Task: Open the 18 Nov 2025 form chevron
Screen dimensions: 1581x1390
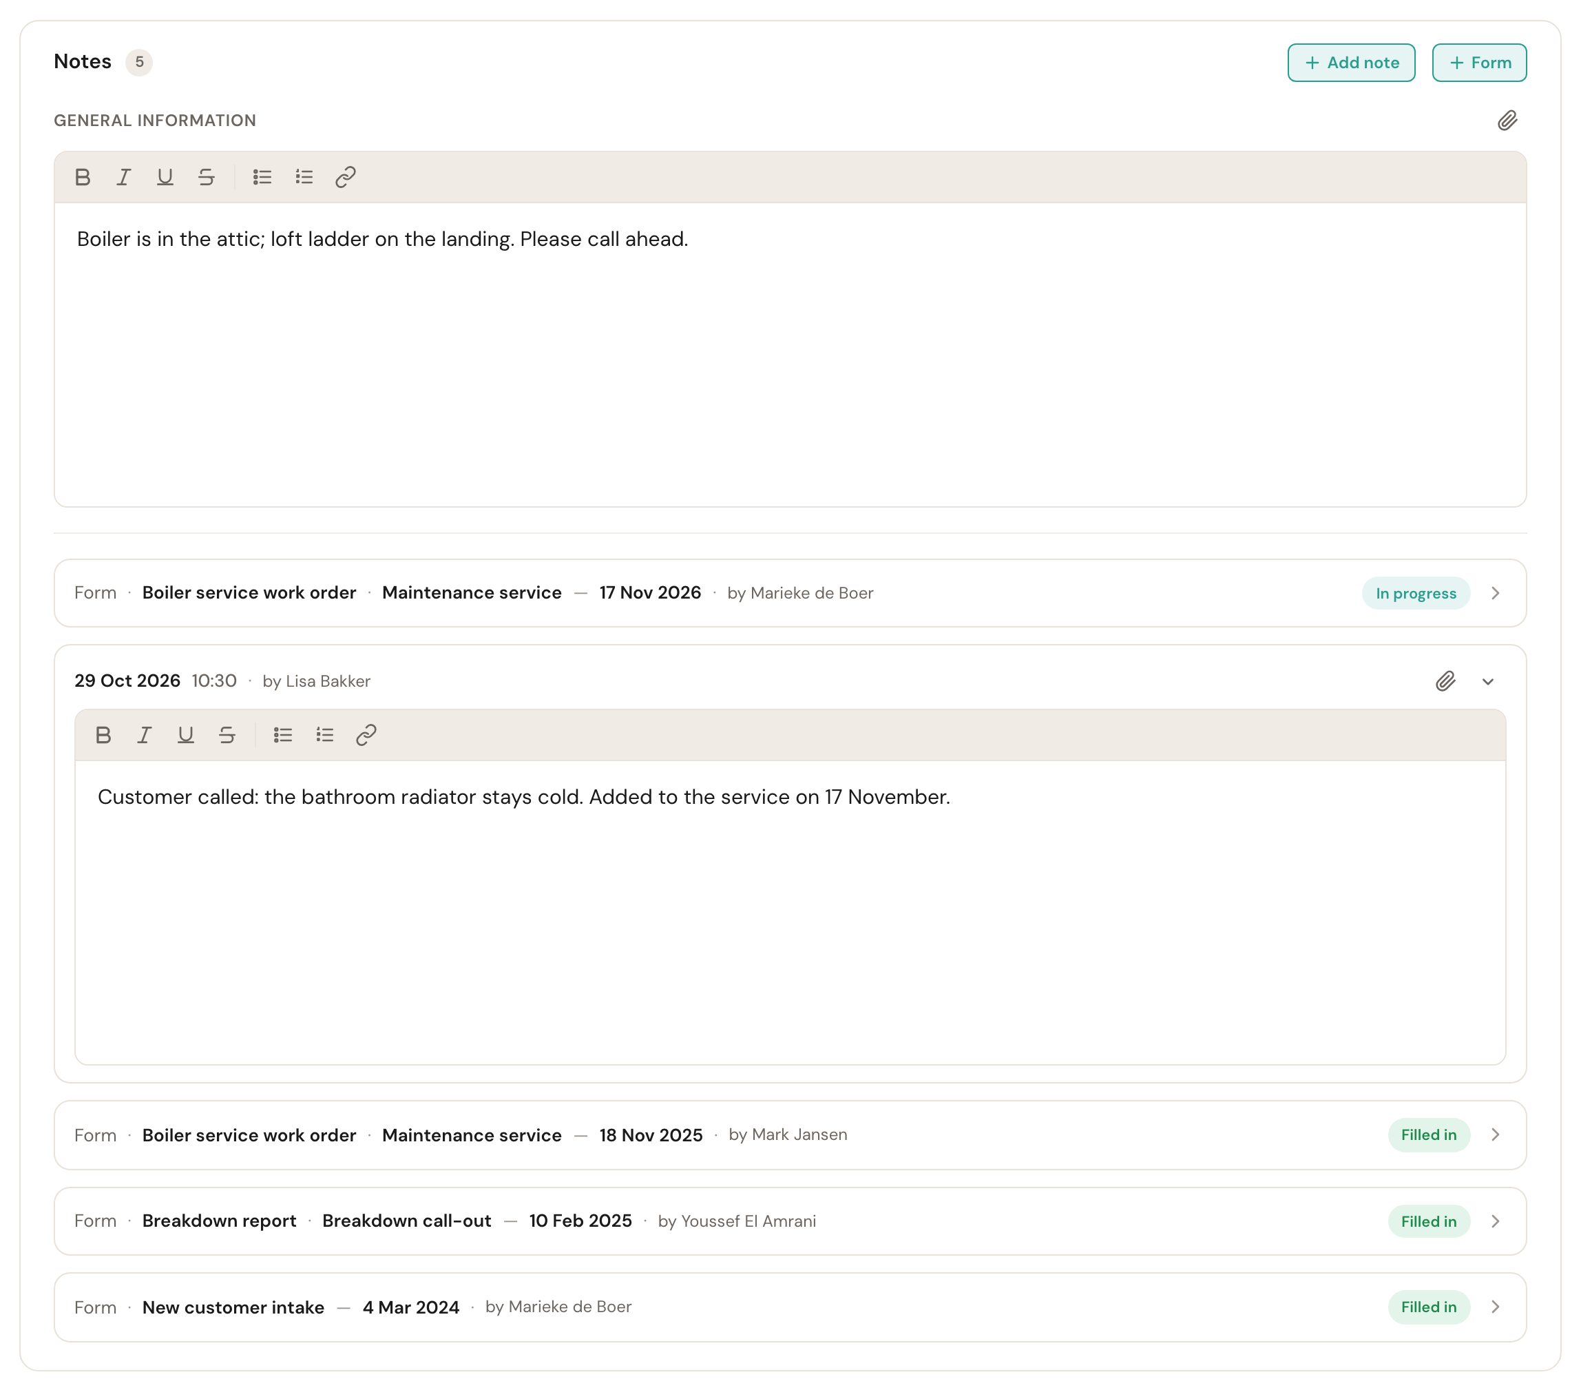Action: [x=1495, y=1134]
